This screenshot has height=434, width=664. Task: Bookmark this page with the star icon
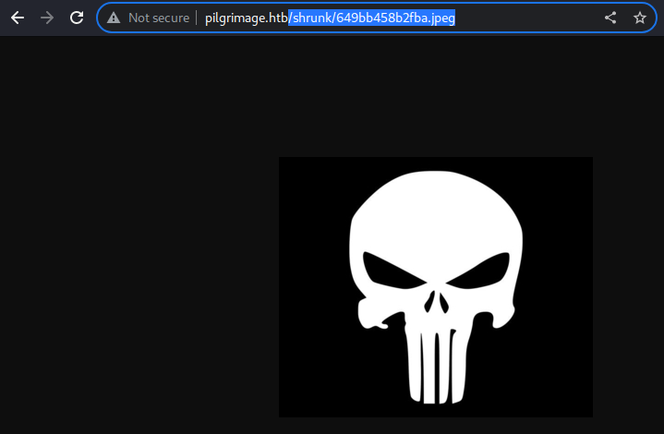[x=639, y=18]
